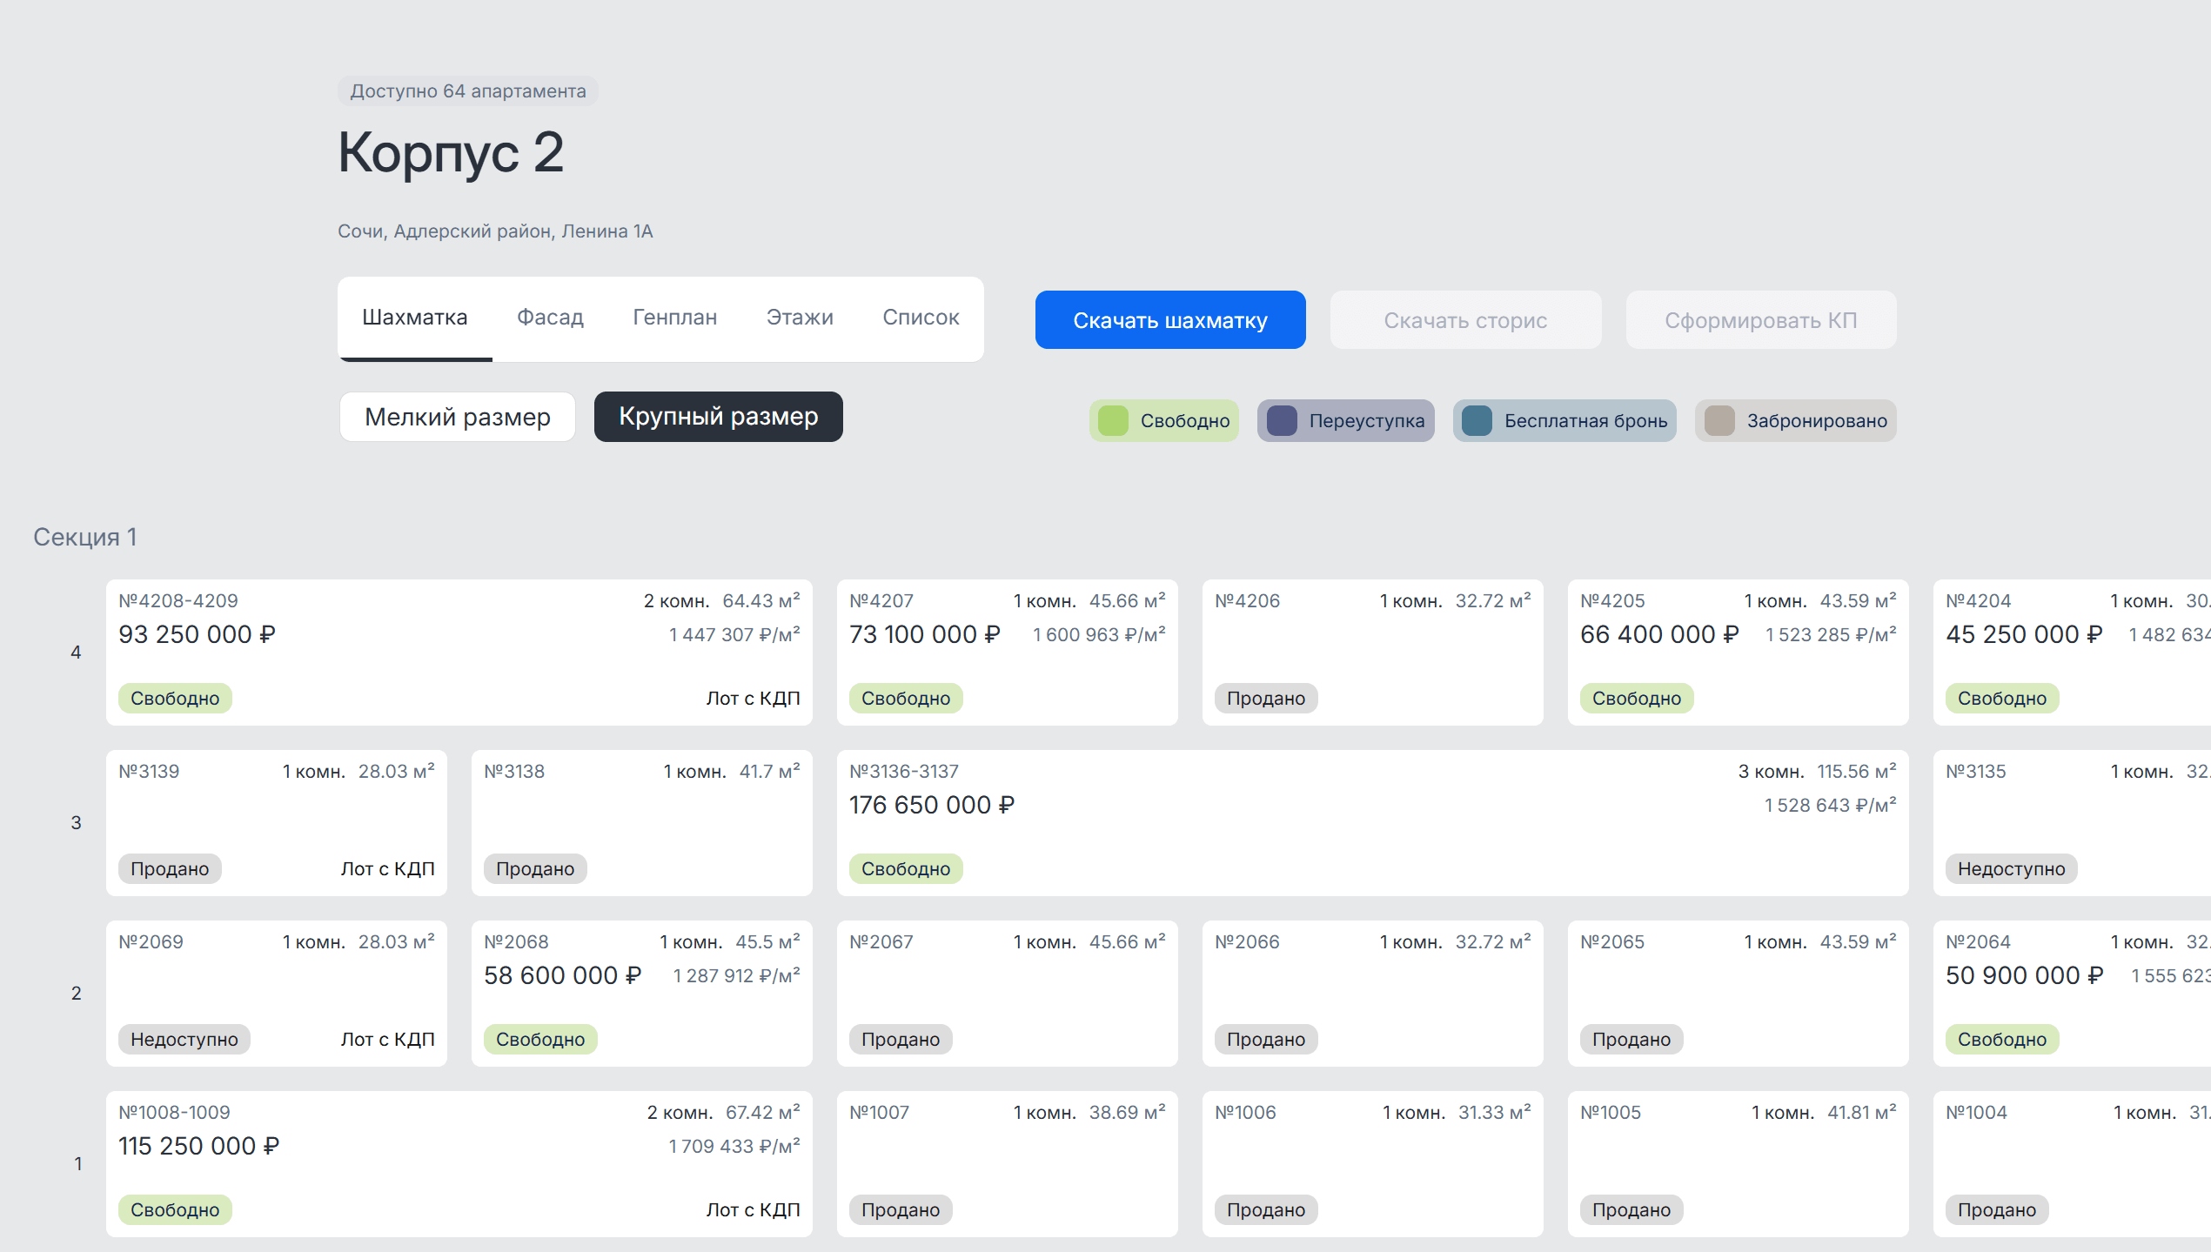
Task: Toggle the Забронировано legend filter
Action: (x=1796, y=421)
